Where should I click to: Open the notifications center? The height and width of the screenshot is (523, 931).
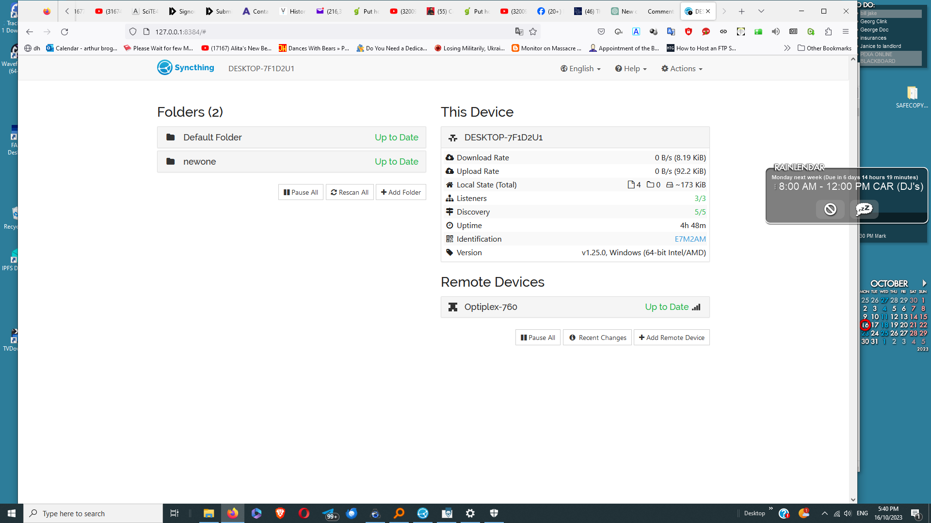[x=916, y=513]
